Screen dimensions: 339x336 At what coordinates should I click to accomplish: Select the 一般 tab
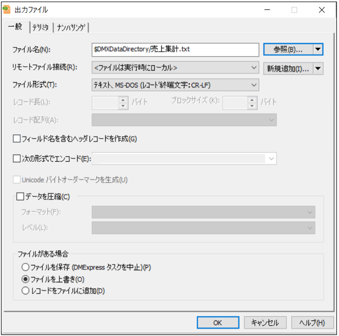coord(15,27)
